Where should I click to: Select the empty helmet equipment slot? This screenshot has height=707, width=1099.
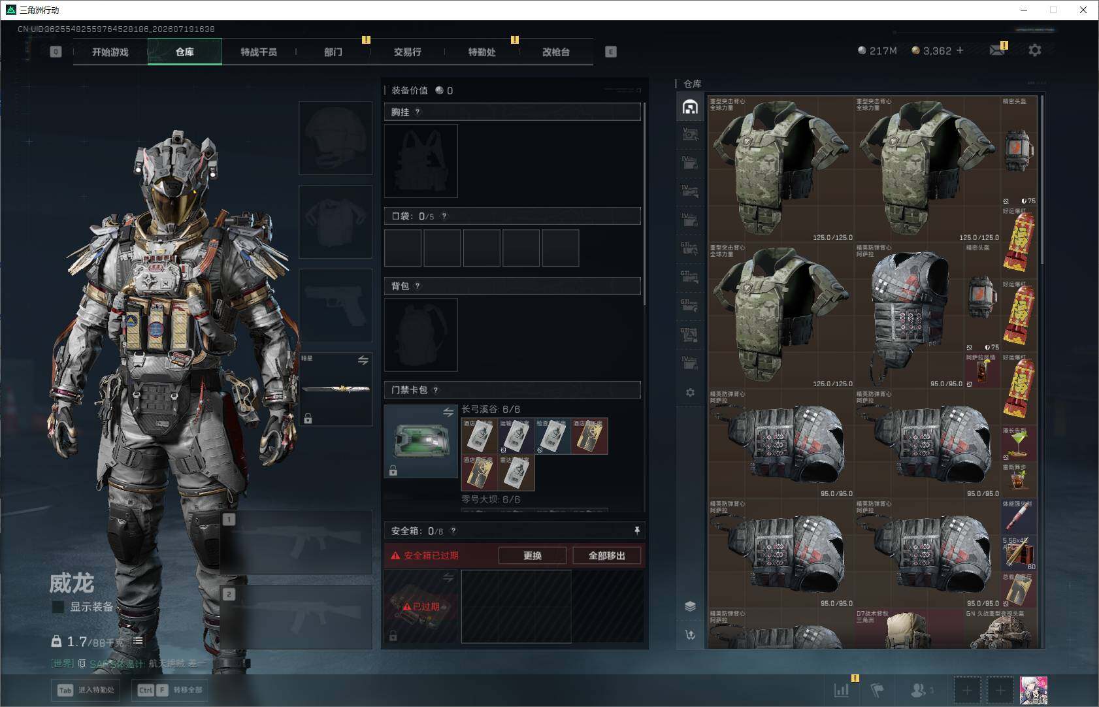[x=335, y=138]
